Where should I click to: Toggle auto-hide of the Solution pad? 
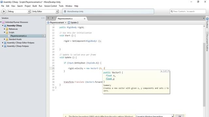click(42, 18)
